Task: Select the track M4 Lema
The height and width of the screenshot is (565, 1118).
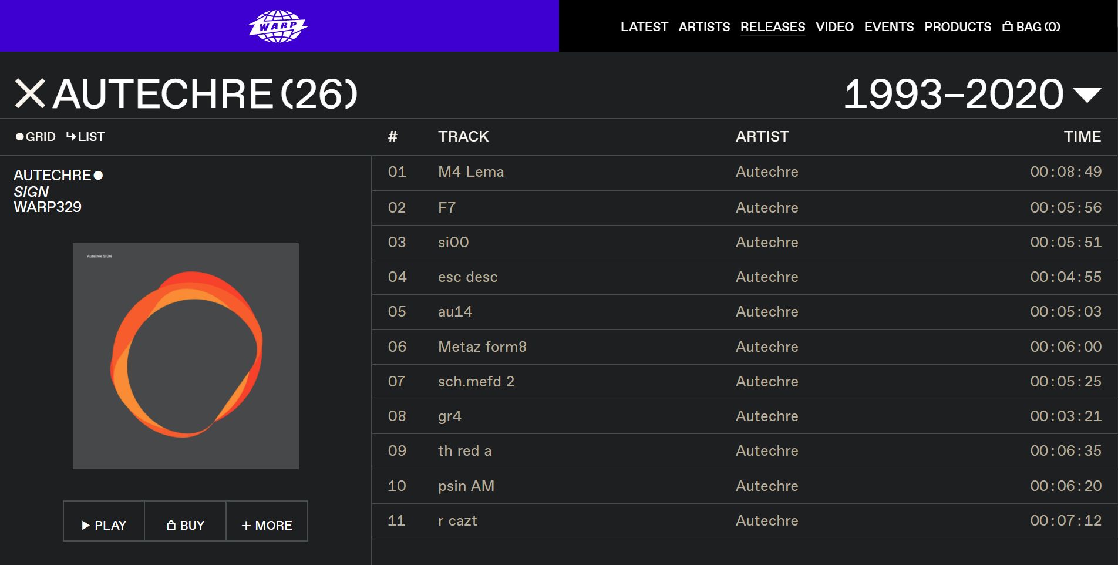Action: coord(472,171)
